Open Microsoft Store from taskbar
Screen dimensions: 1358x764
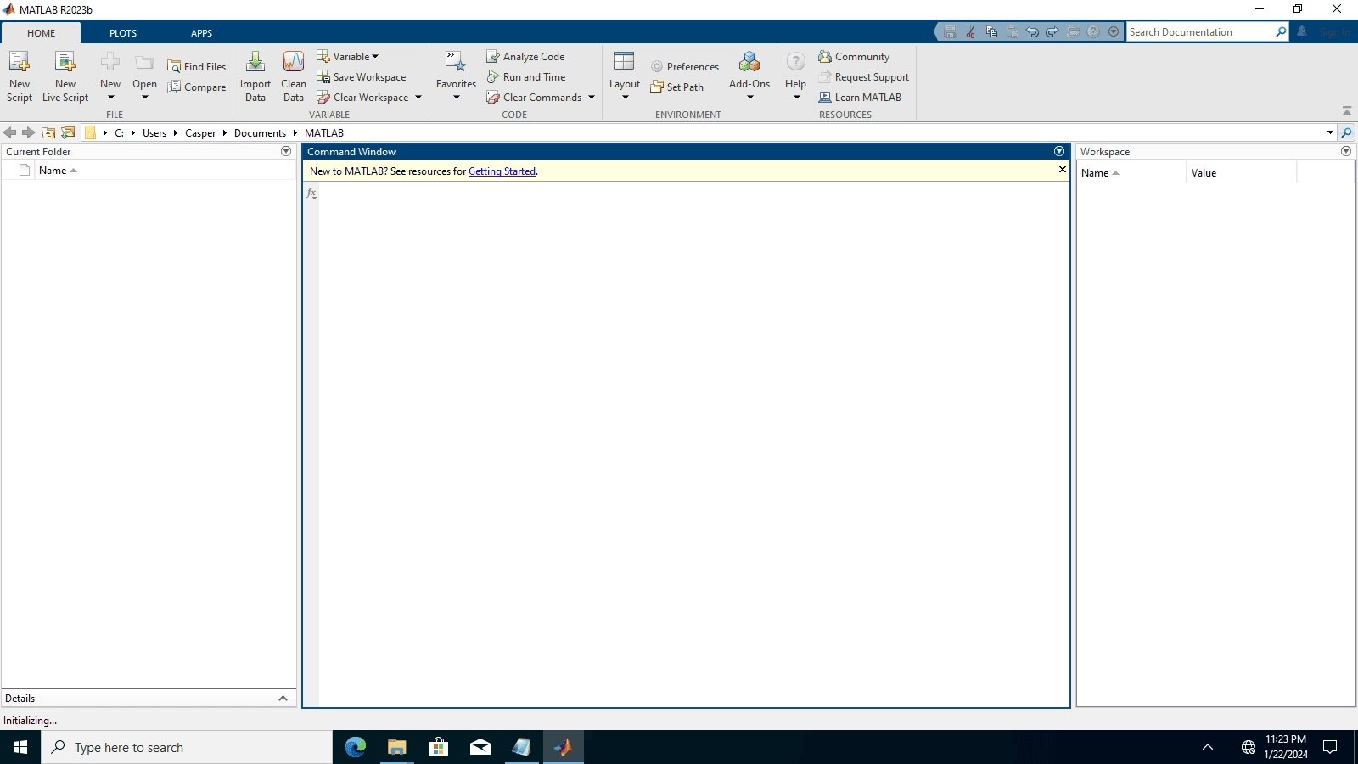click(438, 747)
